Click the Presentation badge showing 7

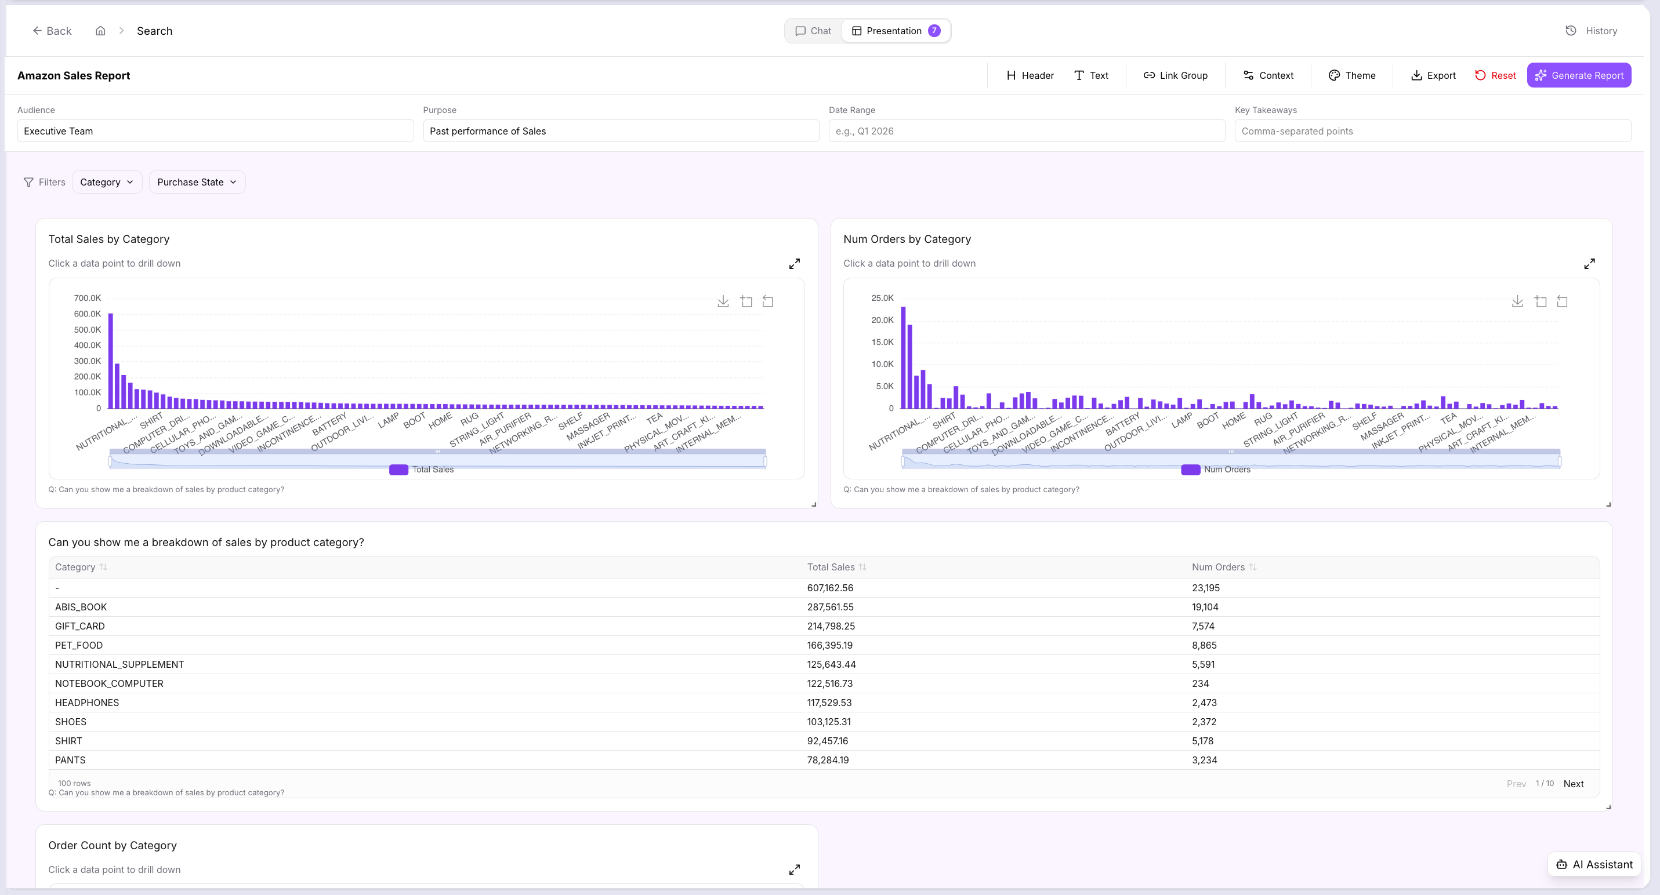point(934,31)
